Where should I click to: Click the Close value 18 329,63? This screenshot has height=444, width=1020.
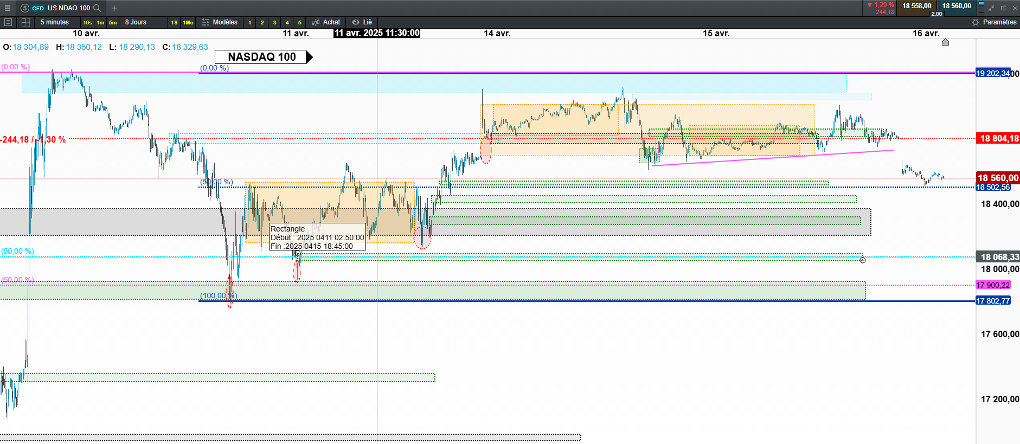click(190, 47)
